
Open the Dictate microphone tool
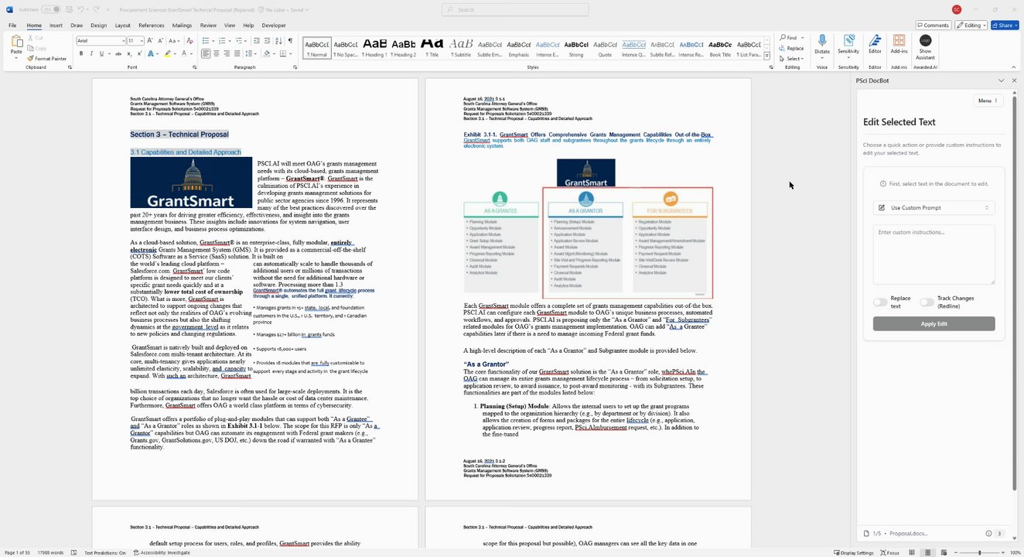[821, 44]
